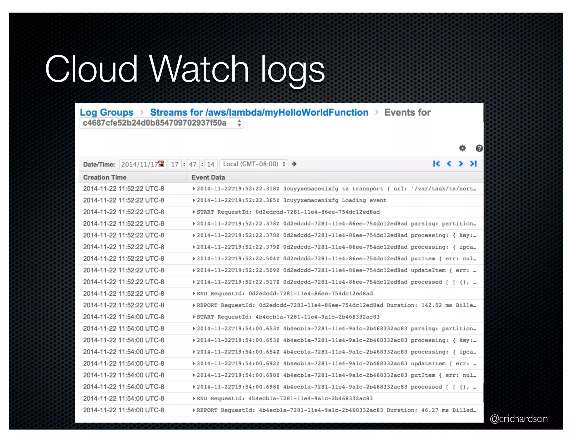Viewport: 572px width, 442px height.
Task: Select text 'START RequestId: 0d2edcdd-7281-11e4-86ee-754dc12ed8ad'
Action: click(288, 212)
